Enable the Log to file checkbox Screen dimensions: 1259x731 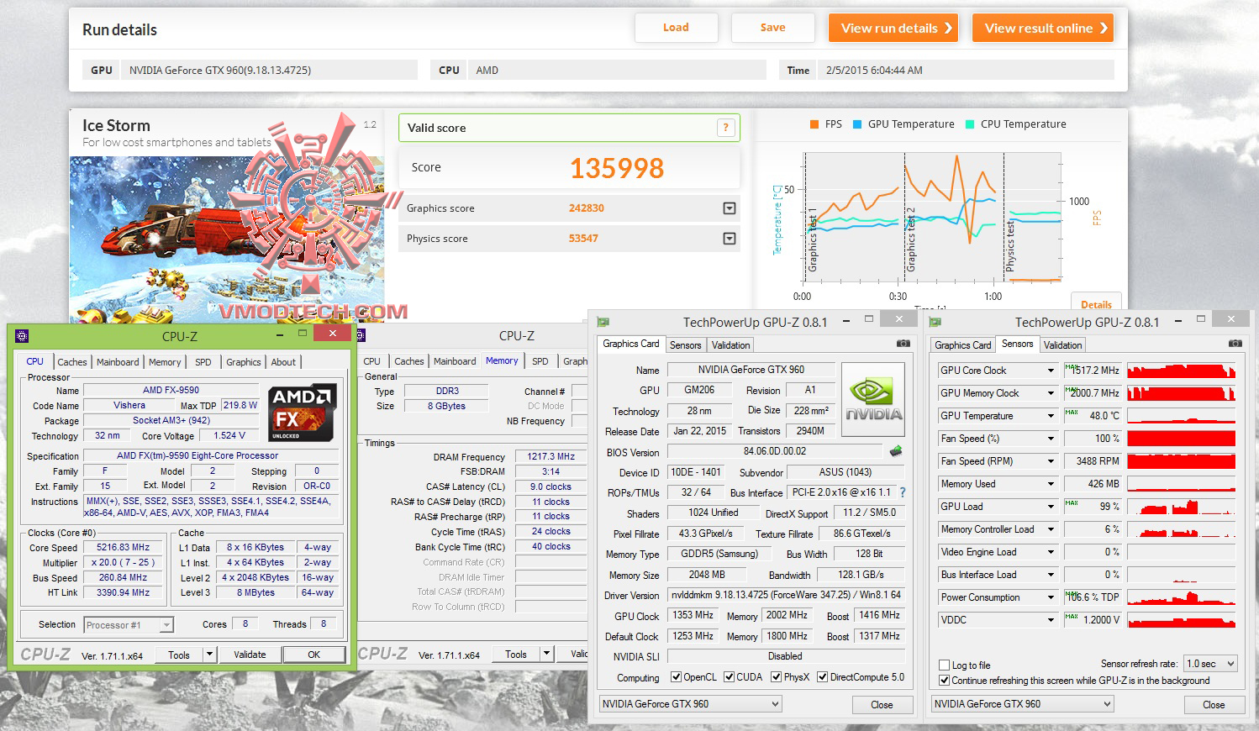945,665
